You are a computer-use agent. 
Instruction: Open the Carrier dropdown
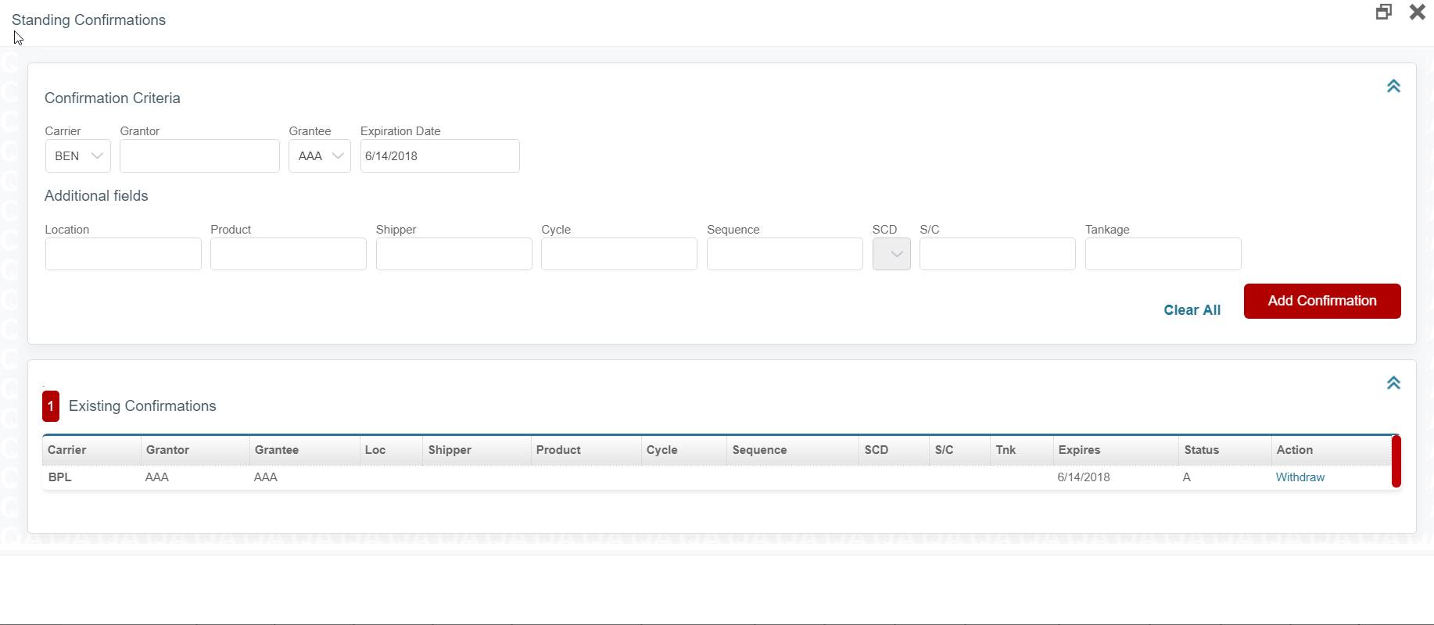point(78,156)
